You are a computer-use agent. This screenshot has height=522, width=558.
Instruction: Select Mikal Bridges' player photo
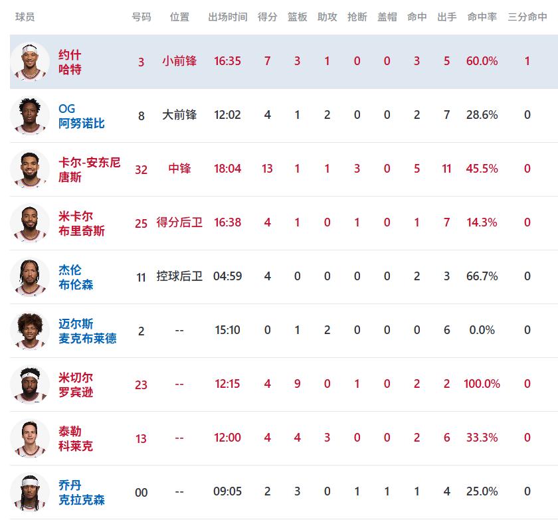[30, 223]
